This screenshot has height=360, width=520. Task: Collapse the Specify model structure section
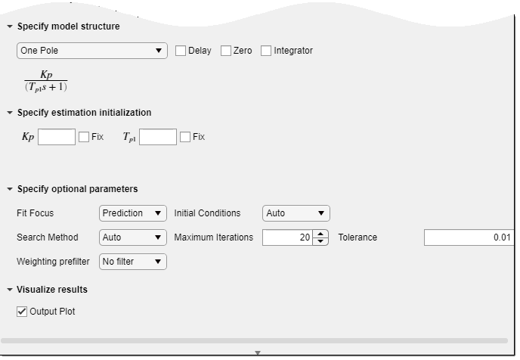pos(10,26)
